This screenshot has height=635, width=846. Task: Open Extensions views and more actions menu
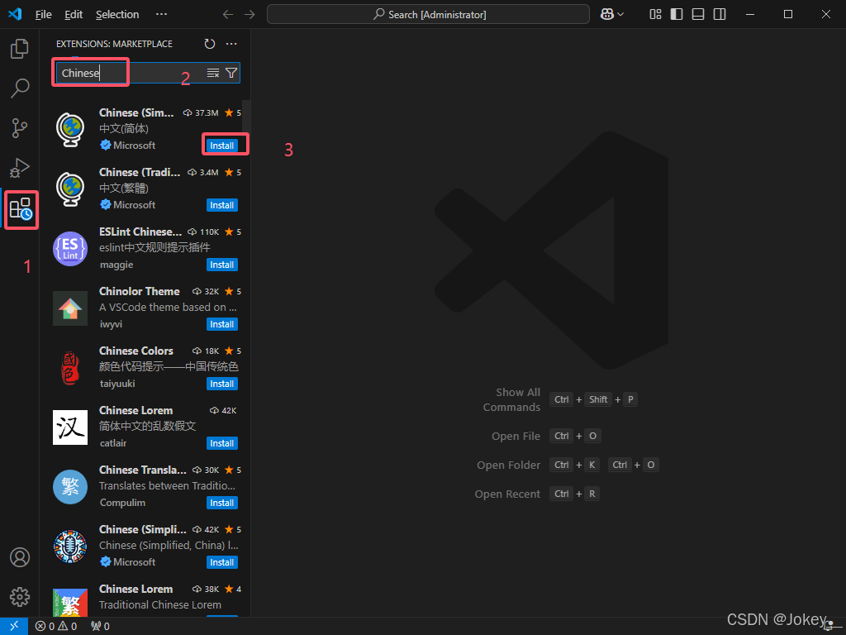(x=231, y=44)
